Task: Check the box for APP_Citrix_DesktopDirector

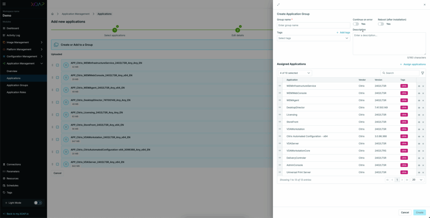Action: click(x=57, y=103)
